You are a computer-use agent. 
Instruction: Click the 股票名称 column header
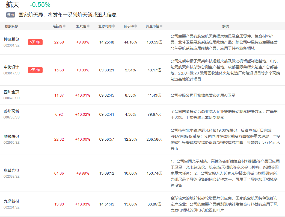(x=11, y=26)
